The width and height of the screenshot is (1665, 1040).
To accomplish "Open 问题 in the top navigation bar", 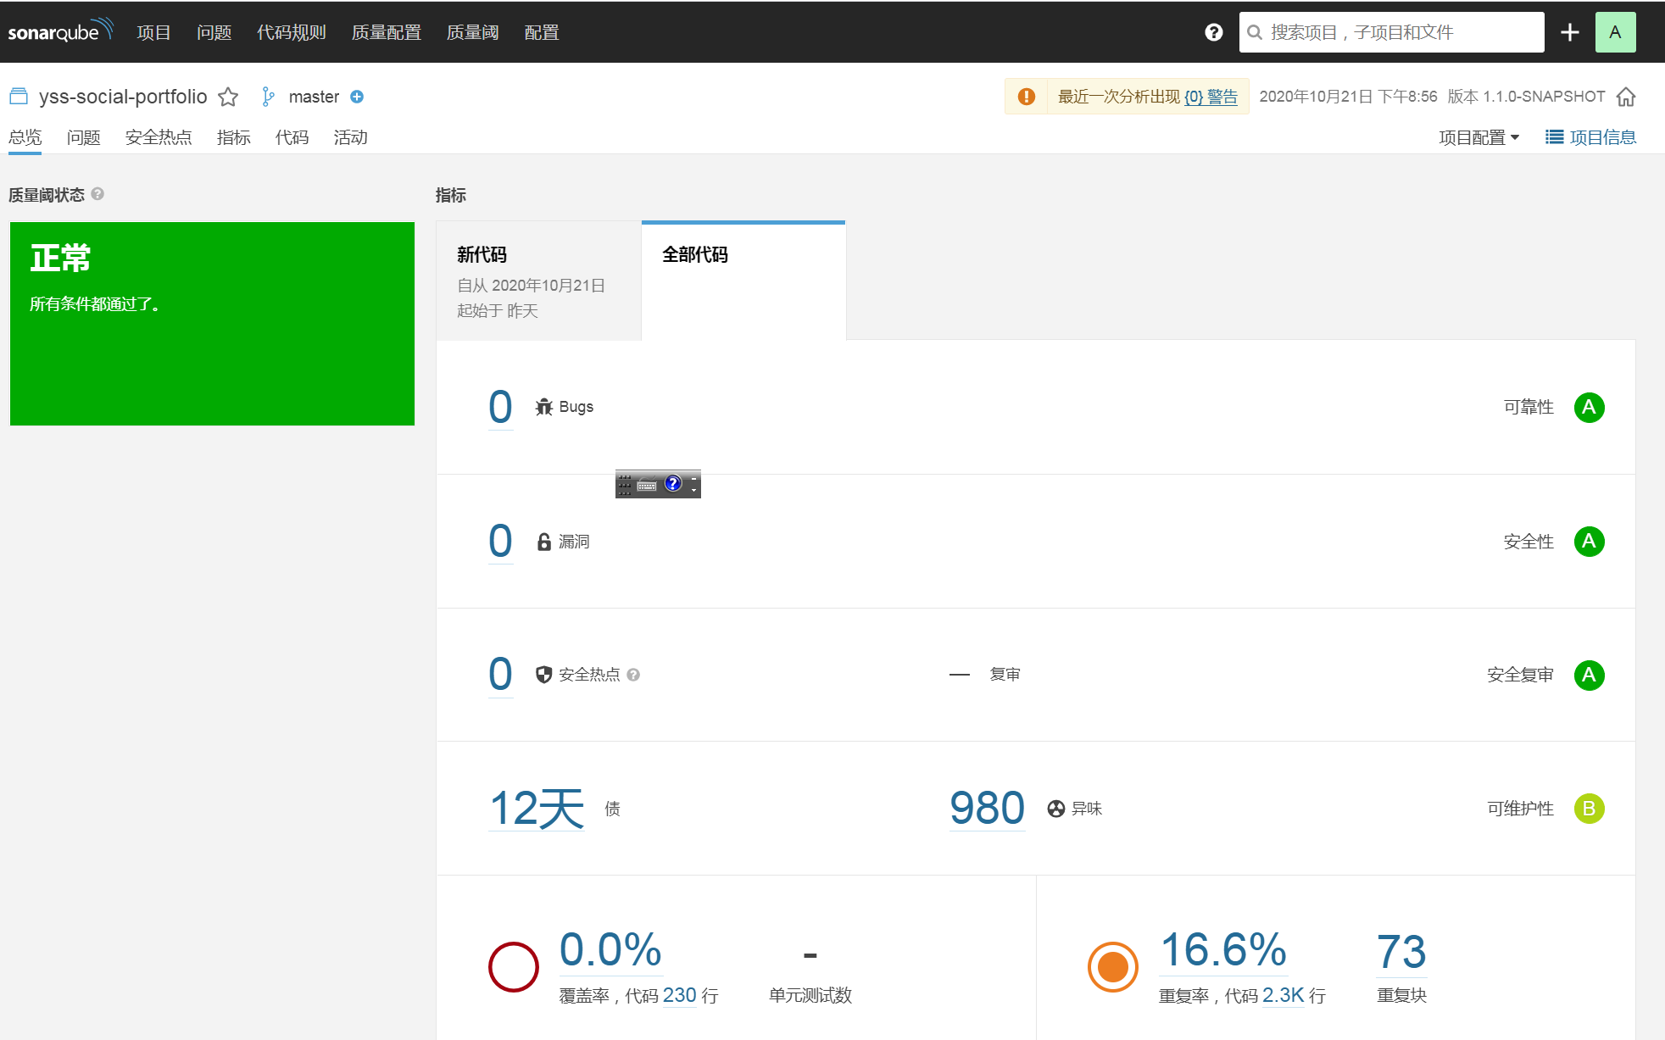I will [214, 32].
